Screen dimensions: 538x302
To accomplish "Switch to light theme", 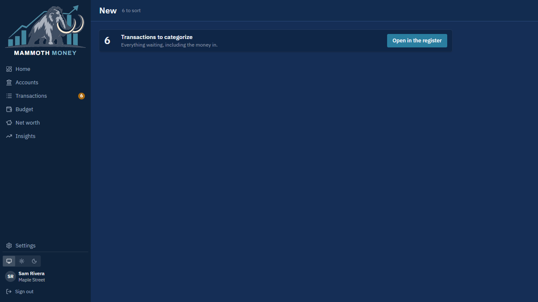I will [x=22, y=261].
